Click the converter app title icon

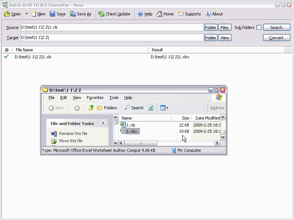[5, 5]
